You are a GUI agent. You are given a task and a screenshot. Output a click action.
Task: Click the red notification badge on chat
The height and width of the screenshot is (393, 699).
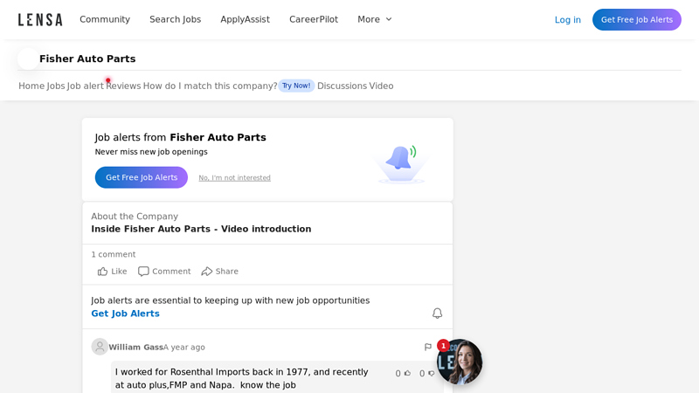443,346
